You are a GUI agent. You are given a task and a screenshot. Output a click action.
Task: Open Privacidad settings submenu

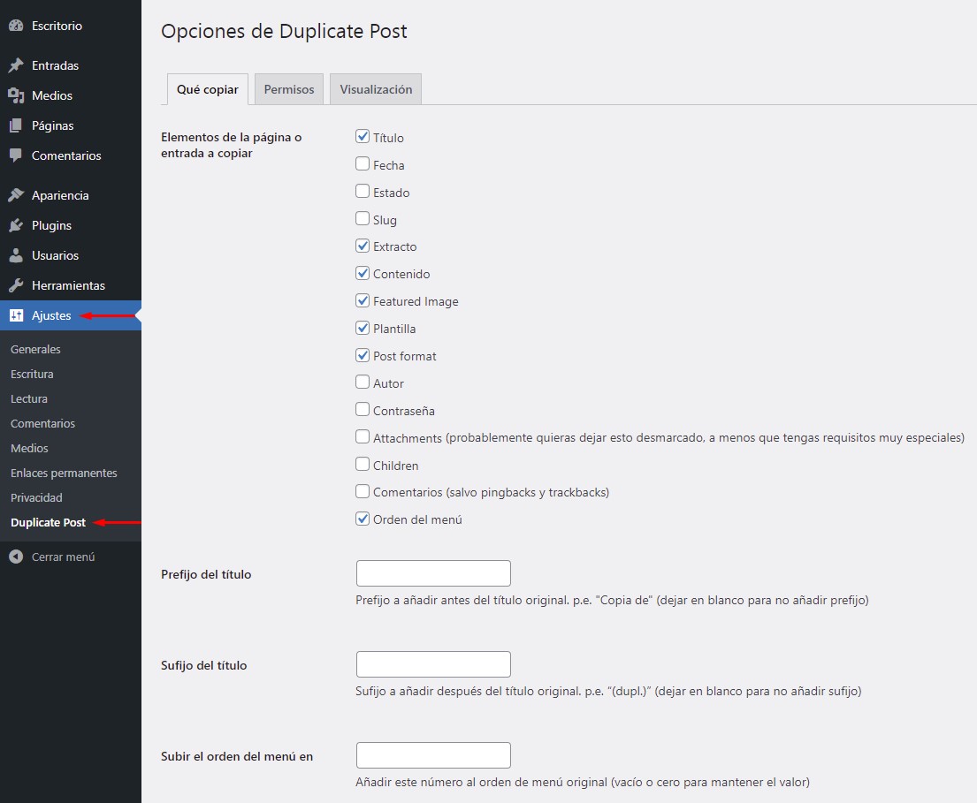coord(36,498)
